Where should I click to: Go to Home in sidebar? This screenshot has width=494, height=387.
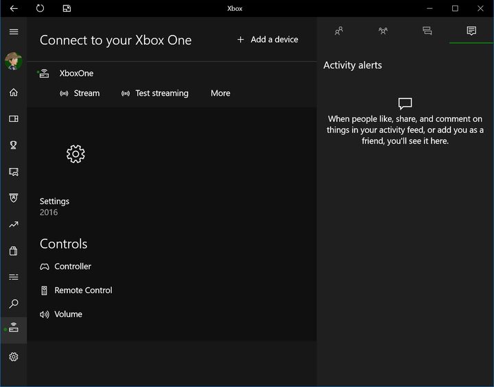click(x=14, y=92)
